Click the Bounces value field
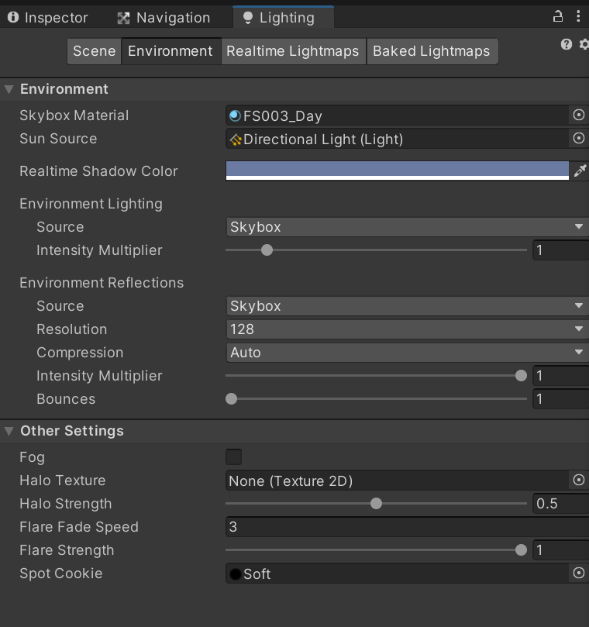Viewport: 589px width, 627px height. tap(560, 398)
